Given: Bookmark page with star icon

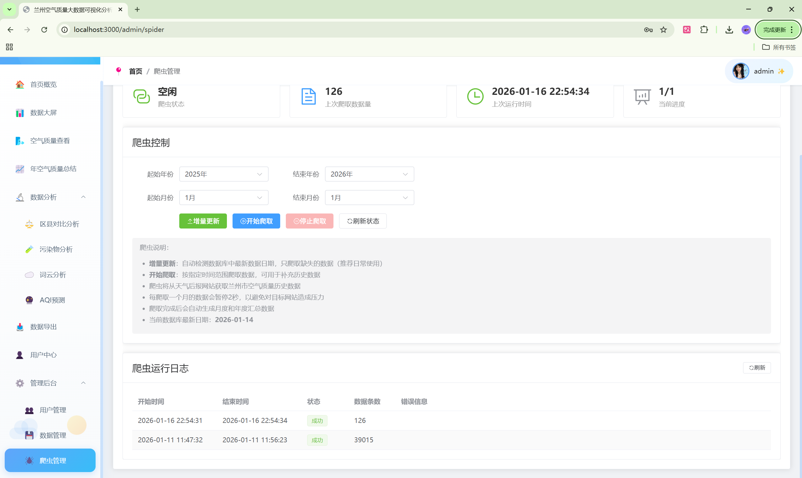Looking at the screenshot, I should coord(663,30).
